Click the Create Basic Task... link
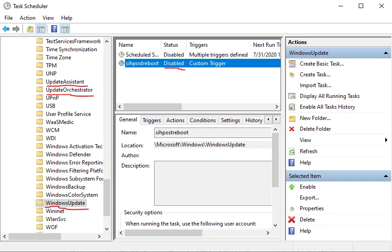 point(322,64)
